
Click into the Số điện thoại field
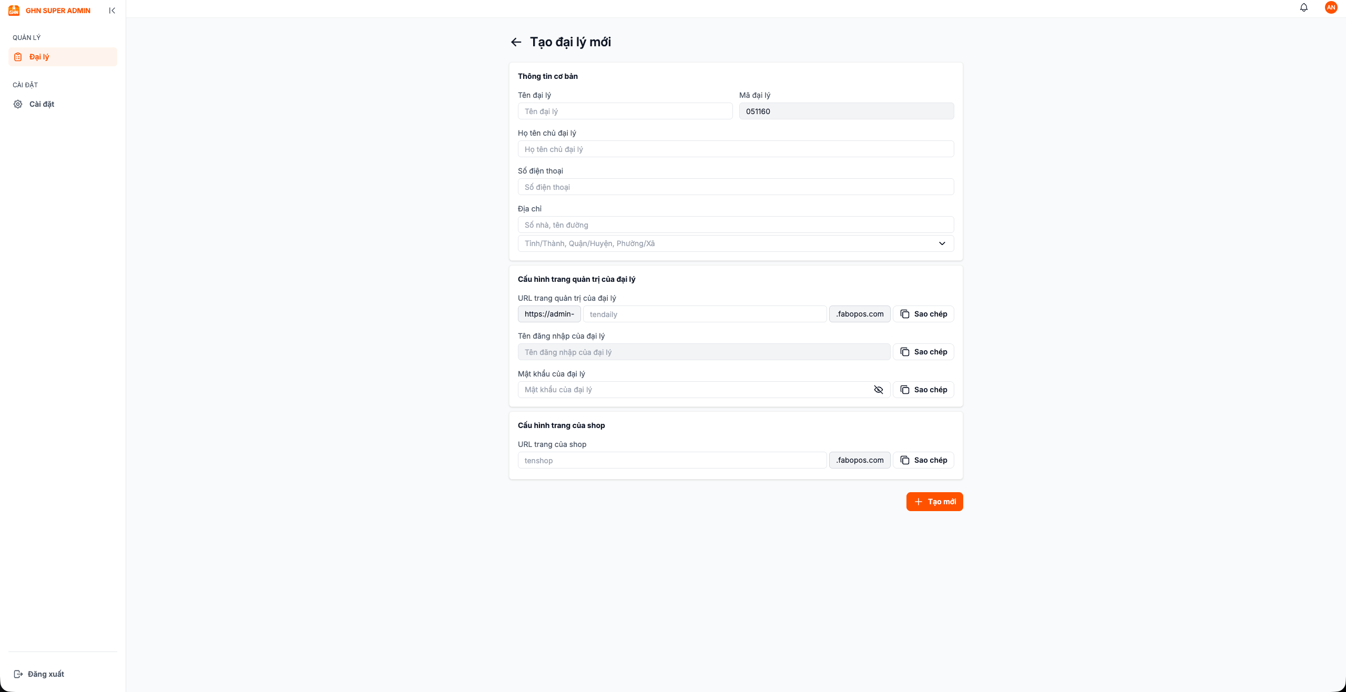pyautogui.click(x=736, y=187)
